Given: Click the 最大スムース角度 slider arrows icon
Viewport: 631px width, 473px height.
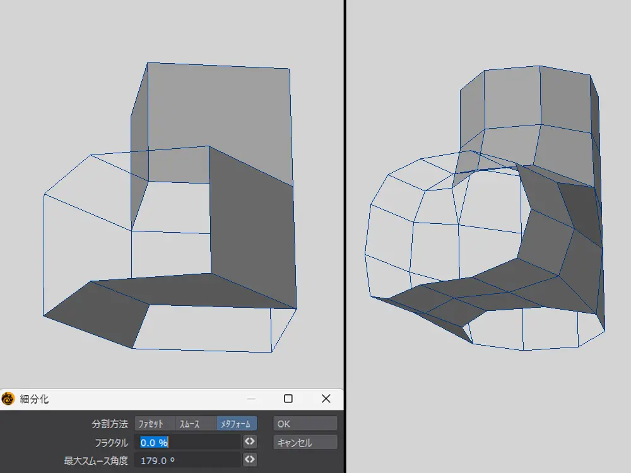Looking at the screenshot, I should [x=250, y=460].
